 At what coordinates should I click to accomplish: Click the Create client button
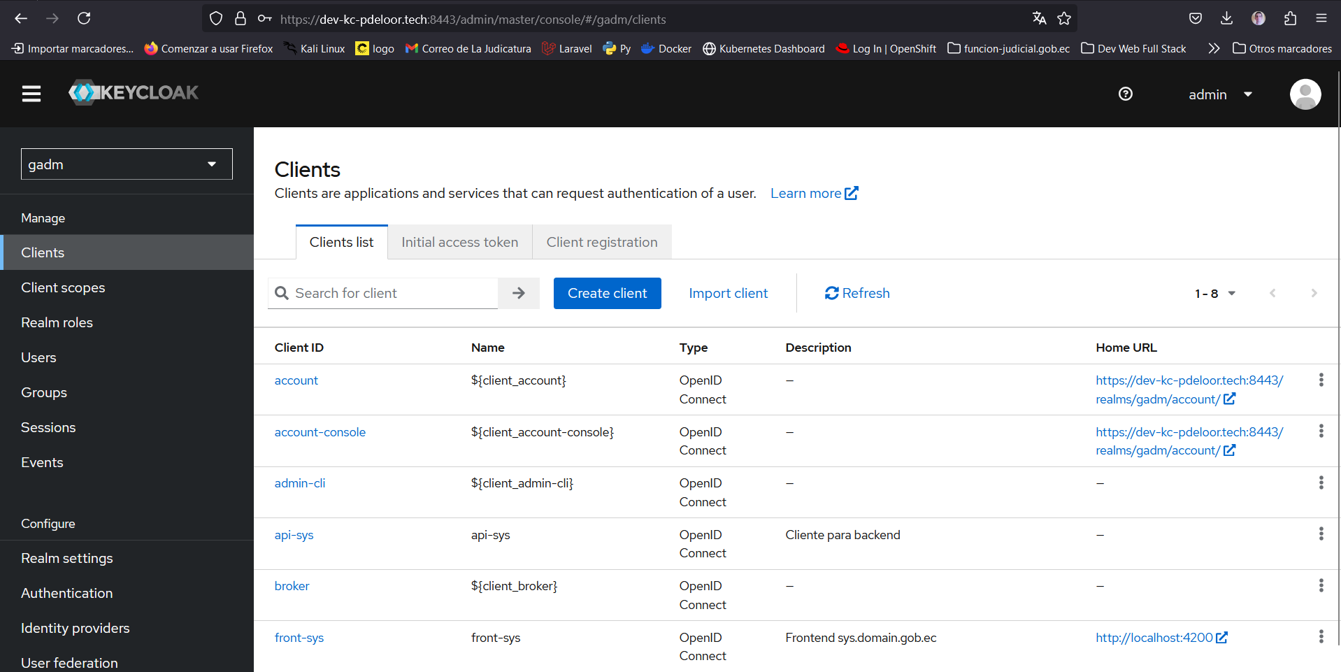pyautogui.click(x=607, y=293)
